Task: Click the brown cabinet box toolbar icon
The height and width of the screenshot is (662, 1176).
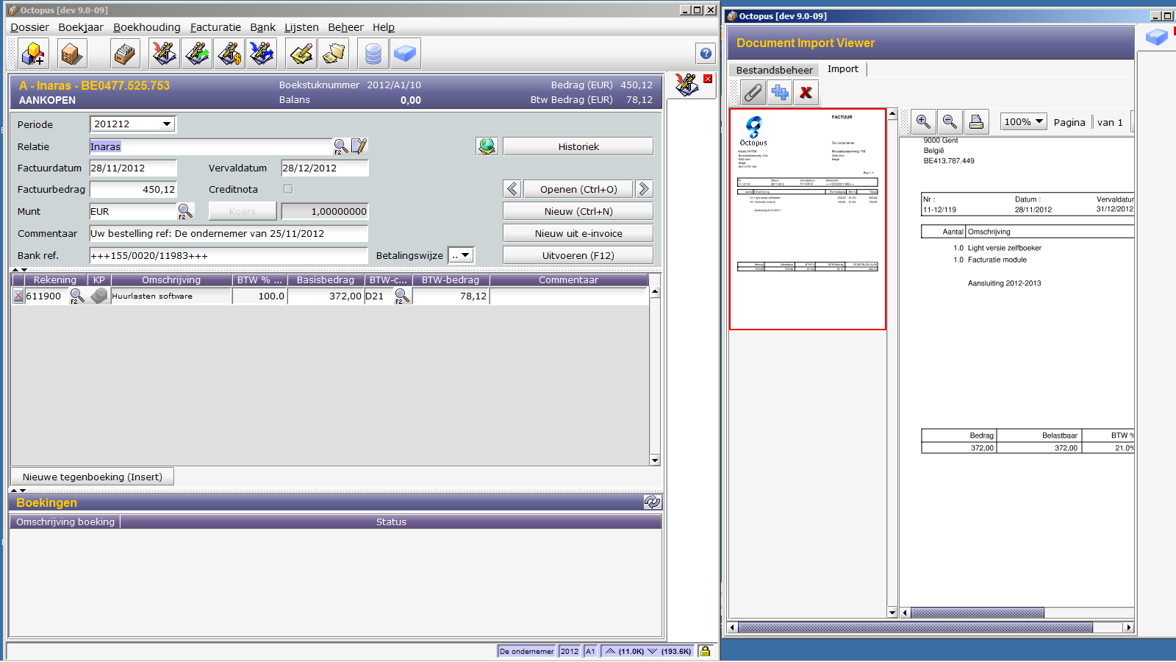Action: (x=71, y=54)
